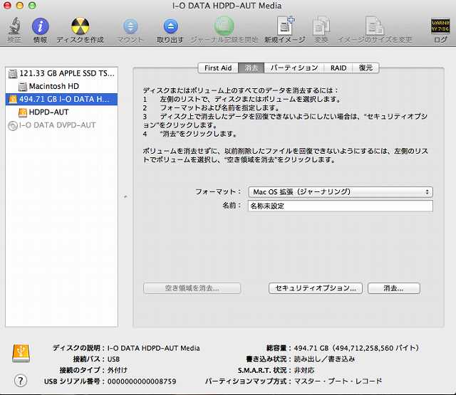Viewport: 456px width, 395px height.
Task: Open the RAID tab
Action: pyautogui.click(x=338, y=68)
